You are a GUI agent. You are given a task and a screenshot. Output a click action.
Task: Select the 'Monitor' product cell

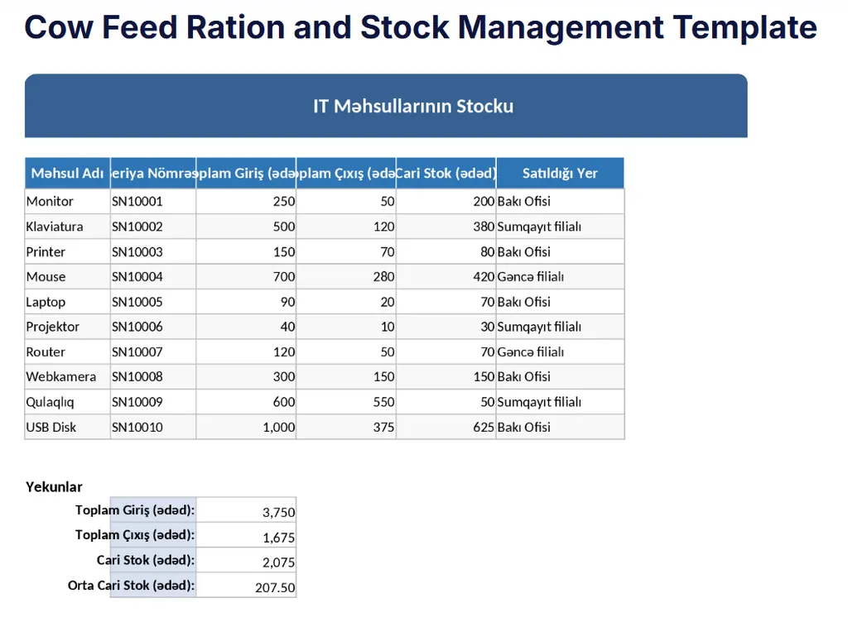[67, 201]
